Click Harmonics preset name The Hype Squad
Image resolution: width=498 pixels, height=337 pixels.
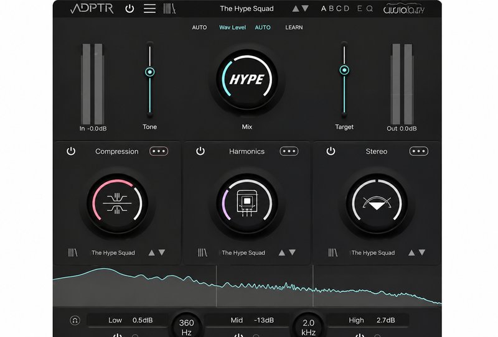(x=243, y=252)
